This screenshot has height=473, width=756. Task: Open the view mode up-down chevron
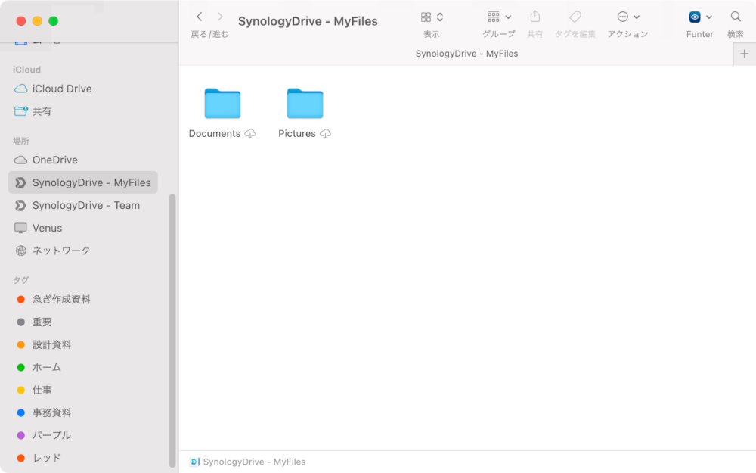click(440, 17)
